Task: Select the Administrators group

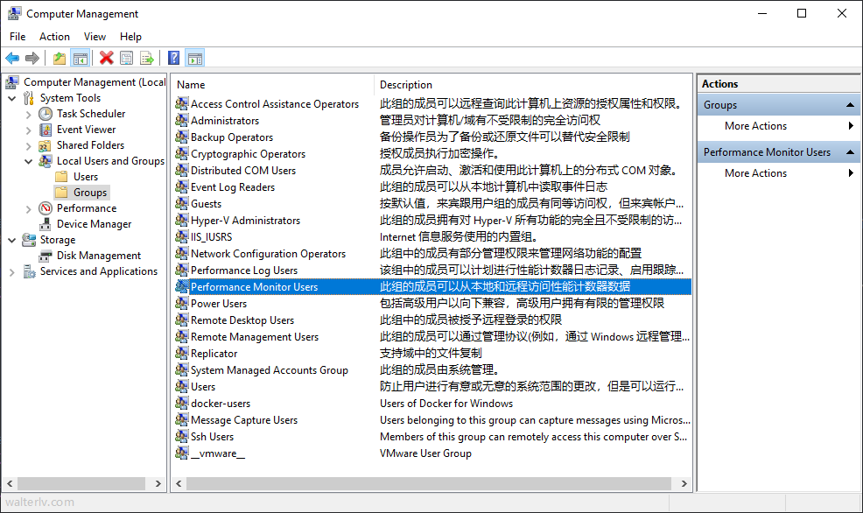Action: [x=224, y=121]
